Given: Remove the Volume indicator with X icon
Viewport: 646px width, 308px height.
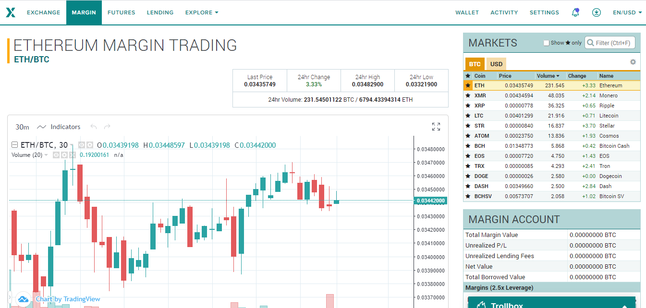Looking at the screenshot, I should 73,155.
